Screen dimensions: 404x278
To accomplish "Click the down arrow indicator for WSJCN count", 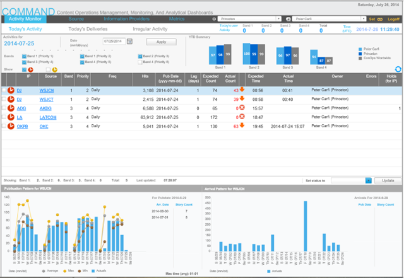I will pyautogui.click(x=242, y=90).
